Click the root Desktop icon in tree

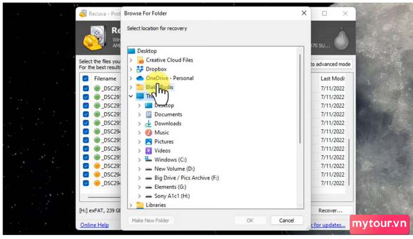131,51
